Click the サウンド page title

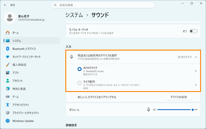(100, 15)
